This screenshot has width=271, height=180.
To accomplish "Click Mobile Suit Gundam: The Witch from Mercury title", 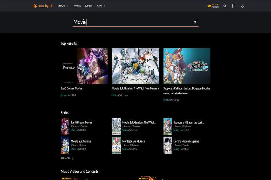I will click(x=135, y=88).
